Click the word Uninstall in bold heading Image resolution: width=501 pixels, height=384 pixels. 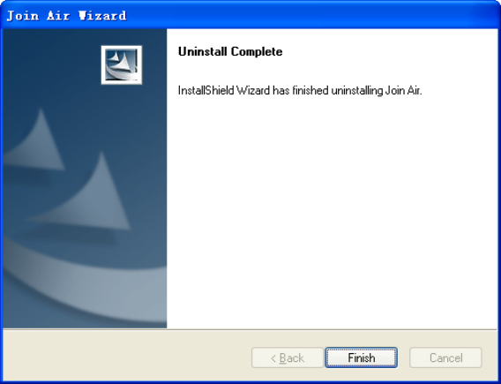point(203,51)
